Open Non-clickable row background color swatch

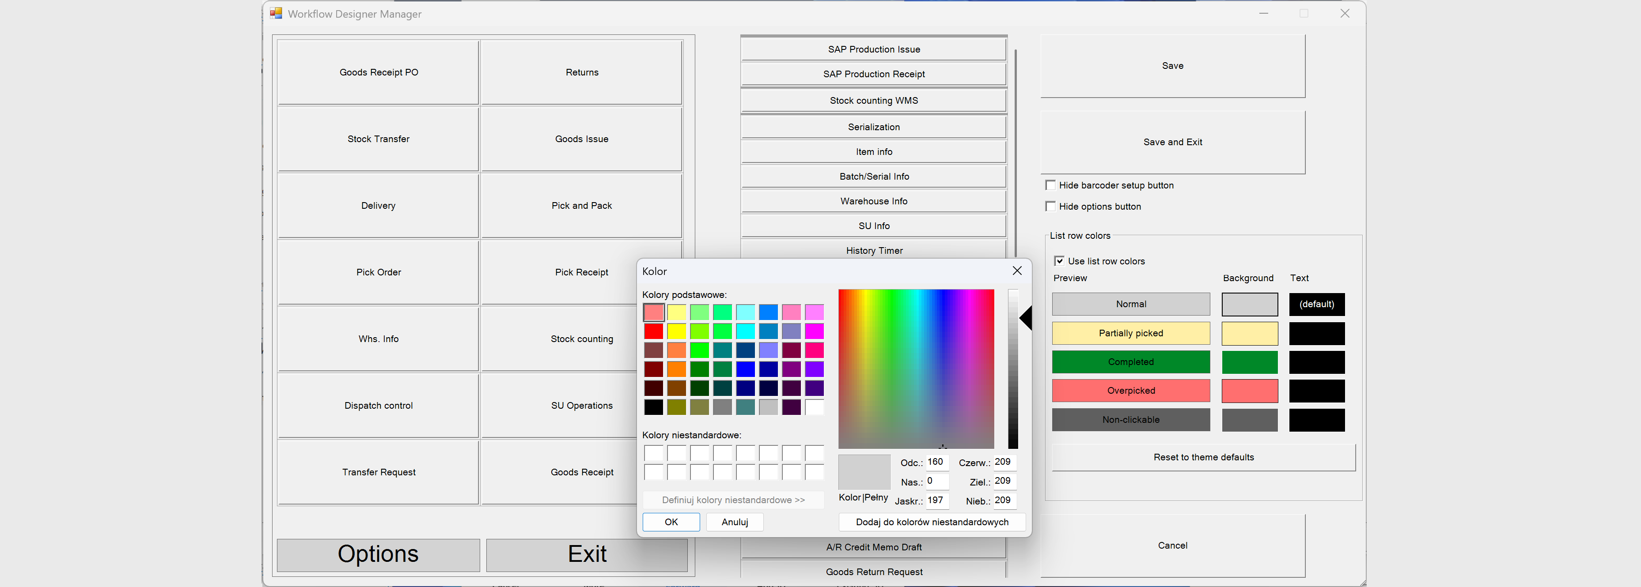click(x=1249, y=420)
